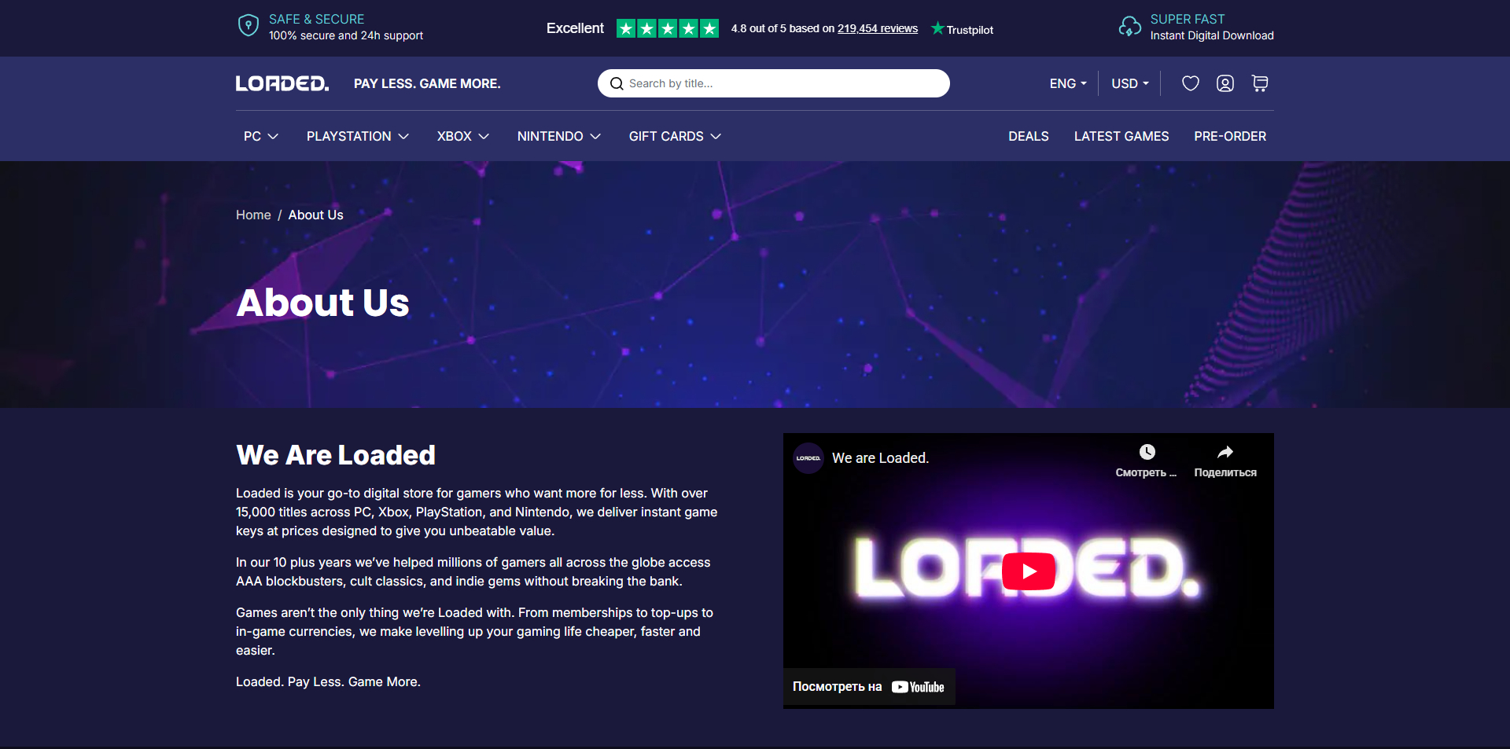Open the wishlist heart icon
The width and height of the screenshot is (1510, 749).
tap(1190, 83)
